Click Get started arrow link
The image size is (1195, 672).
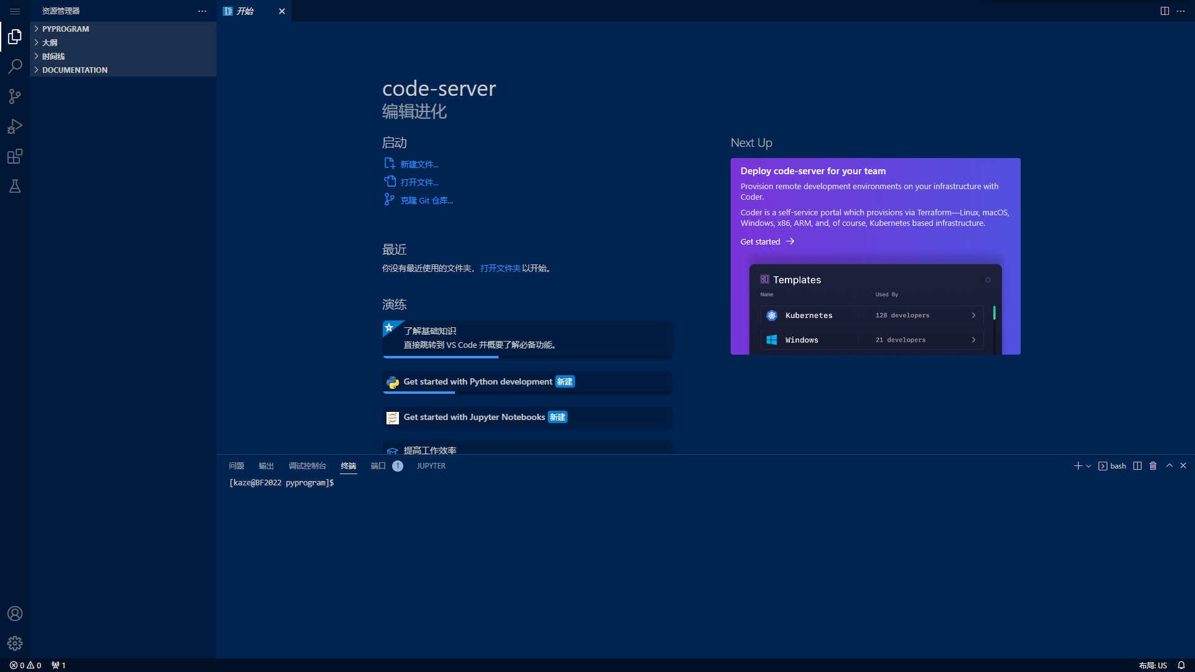[x=767, y=241]
